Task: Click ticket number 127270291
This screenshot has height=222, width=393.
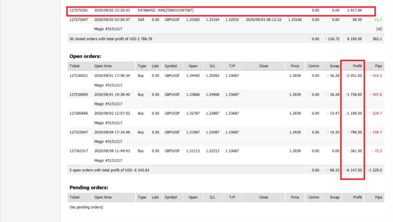Action: coord(79,10)
